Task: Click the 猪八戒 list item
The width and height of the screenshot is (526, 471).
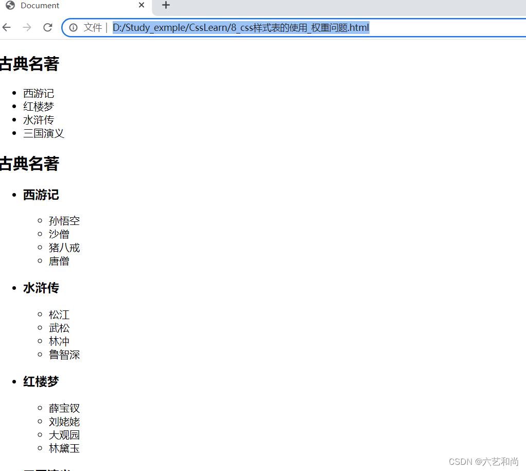Action: tap(64, 248)
